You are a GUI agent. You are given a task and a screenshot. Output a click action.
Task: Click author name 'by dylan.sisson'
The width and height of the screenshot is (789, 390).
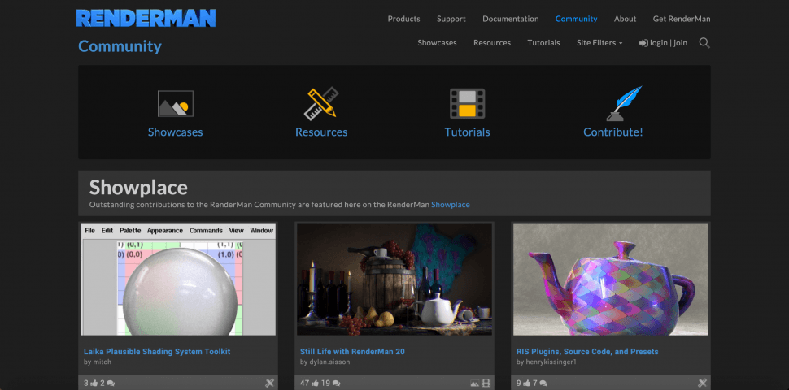(325, 362)
